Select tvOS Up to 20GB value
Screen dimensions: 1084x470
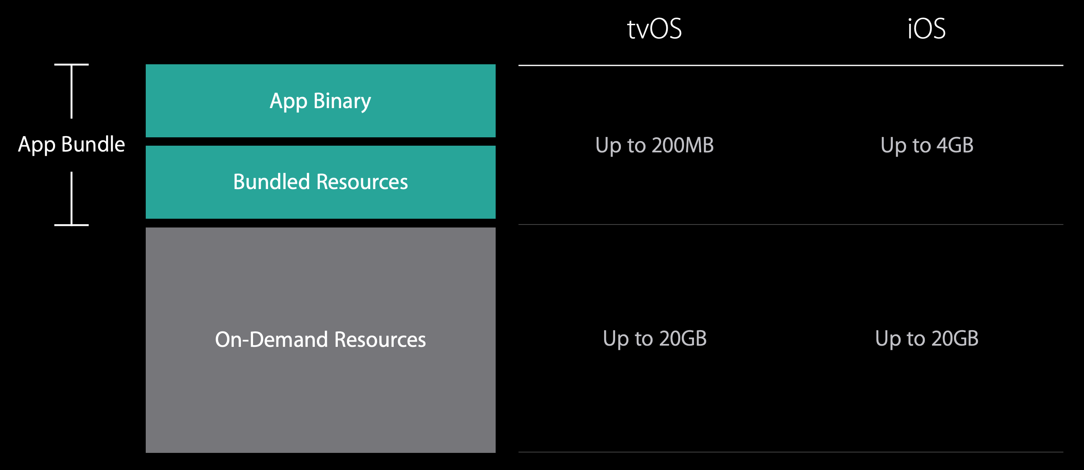[654, 339]
